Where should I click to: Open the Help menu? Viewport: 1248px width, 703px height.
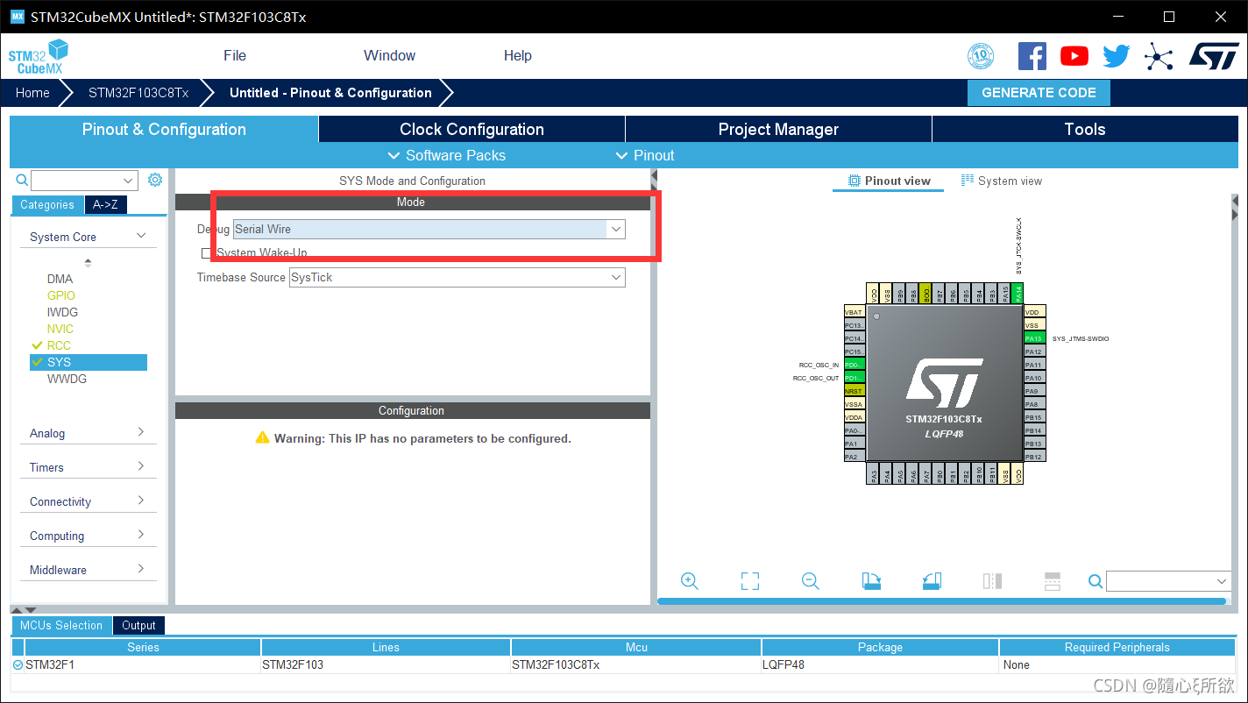coord(517,55)
